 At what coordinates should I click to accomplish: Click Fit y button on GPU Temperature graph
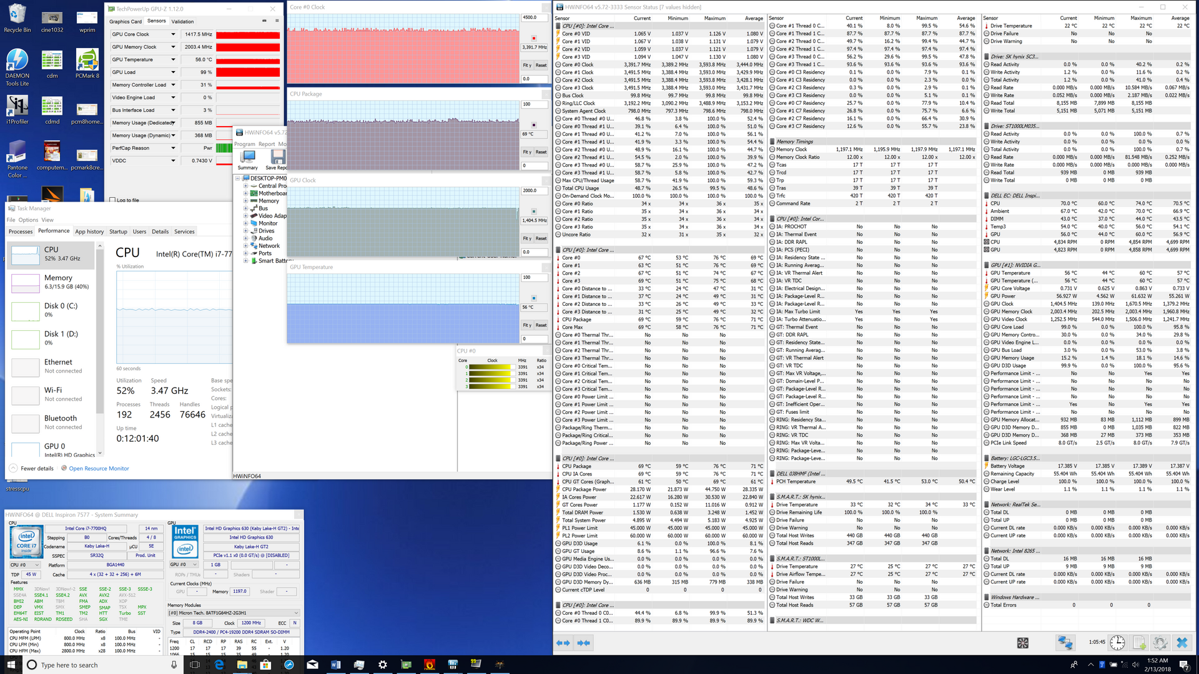(527, 325)
